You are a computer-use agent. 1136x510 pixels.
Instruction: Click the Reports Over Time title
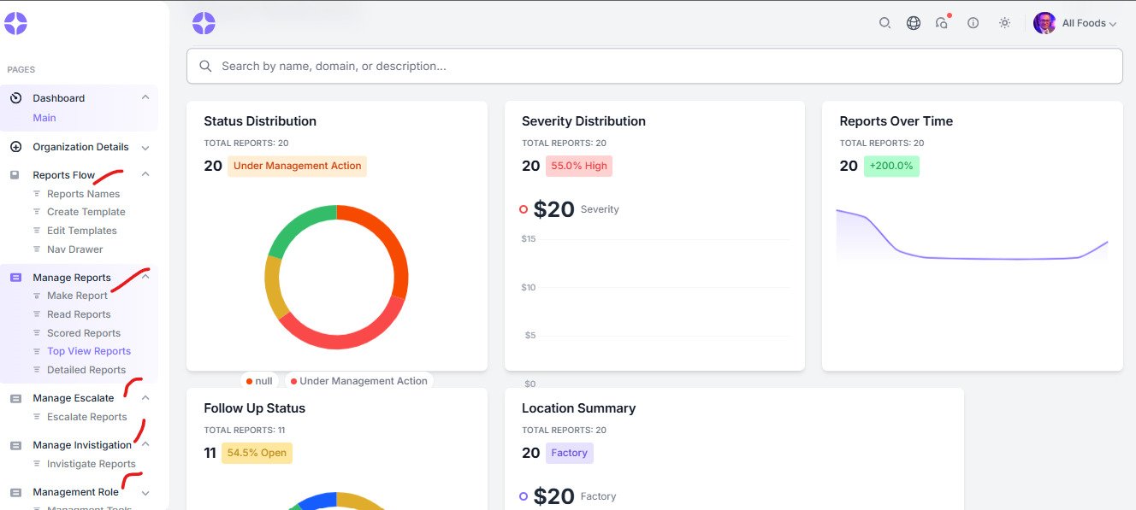point(896,121)
